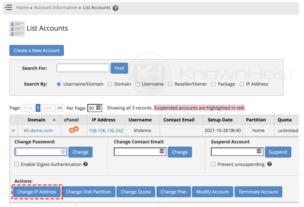
Task: Click the highlighted Change IP Address button
Action: pyautogui.click(x=37, y=192)
